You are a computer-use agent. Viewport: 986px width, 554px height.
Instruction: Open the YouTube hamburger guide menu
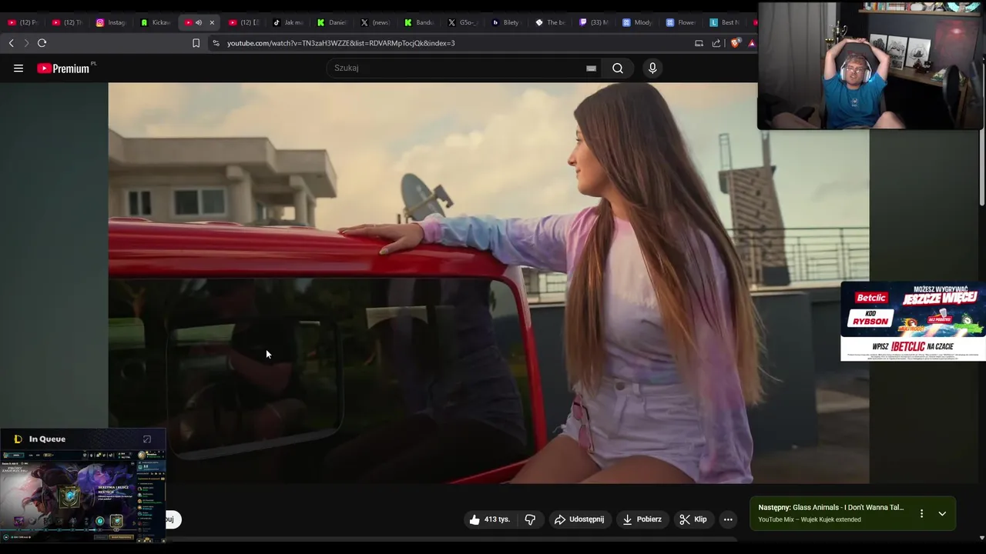coord(18,68)
